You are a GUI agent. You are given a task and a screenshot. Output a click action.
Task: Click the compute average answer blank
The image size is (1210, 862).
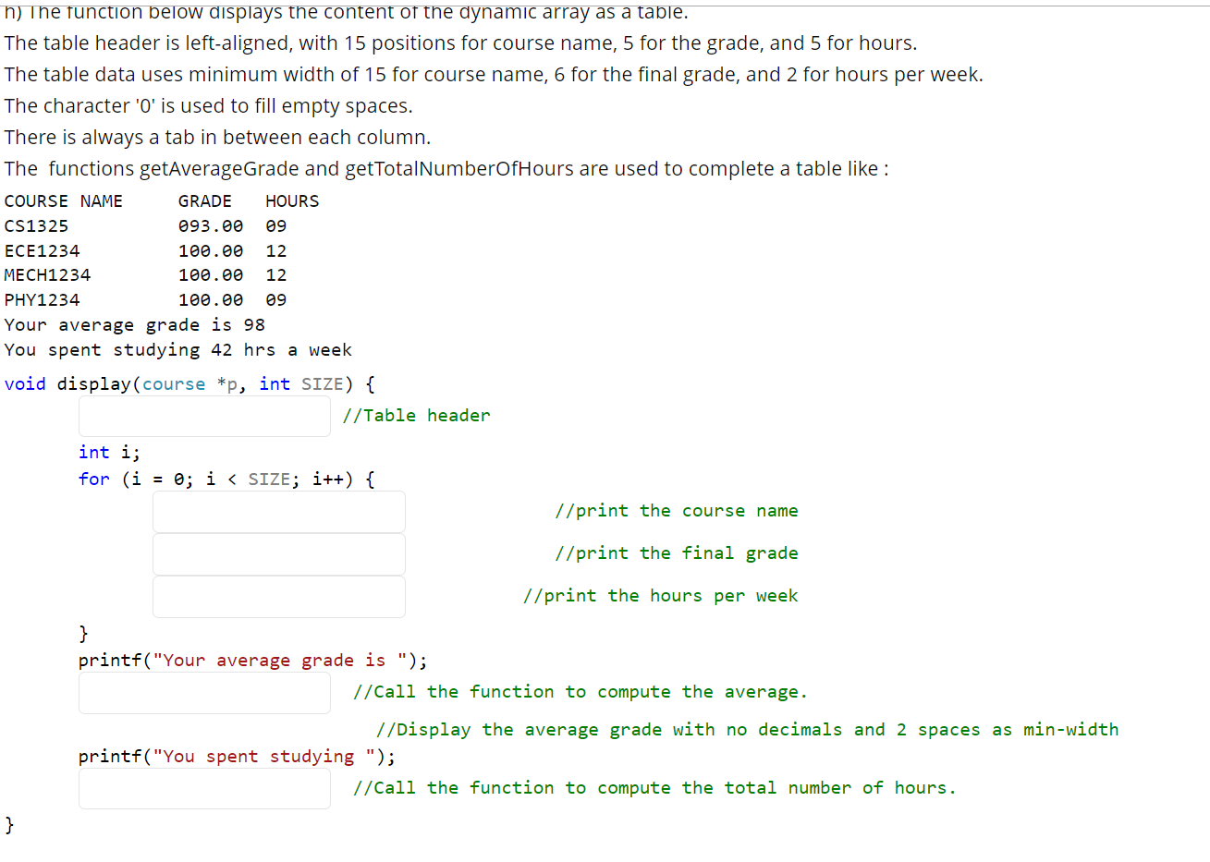coord(203,693)
